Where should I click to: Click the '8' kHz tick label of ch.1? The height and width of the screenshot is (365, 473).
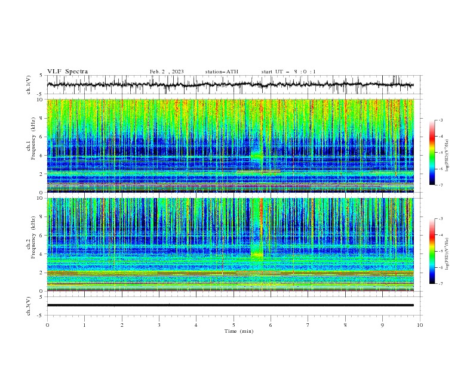tap(42, 118)
